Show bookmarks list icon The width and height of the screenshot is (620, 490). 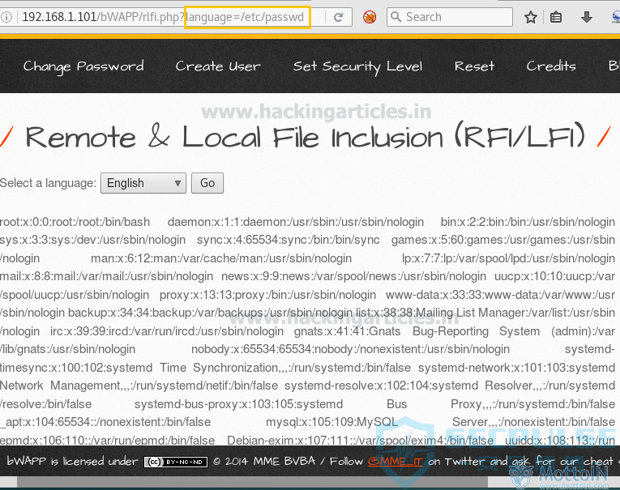[x=556, y=17]
